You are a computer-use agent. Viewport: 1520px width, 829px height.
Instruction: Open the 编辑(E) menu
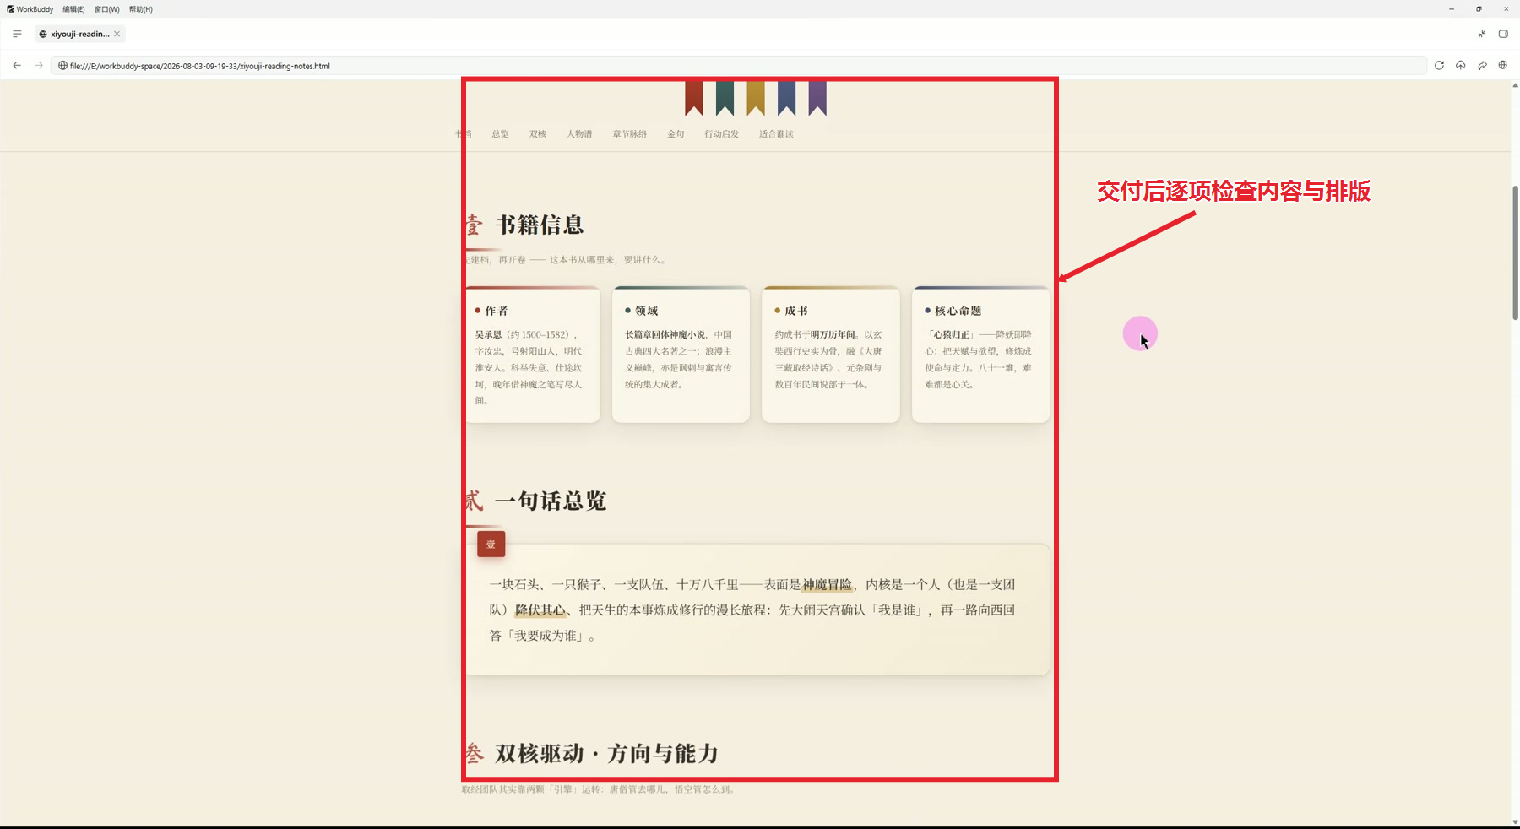pos(73,9)
